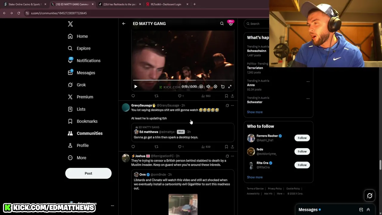Open more options for Anna trend
The width and height of the screenshot is (382, 215).
pos(308,82)
